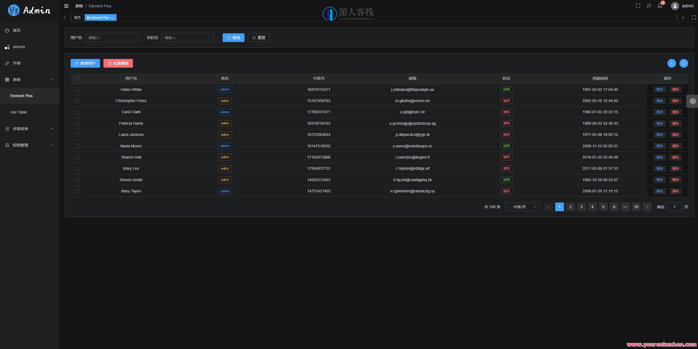Expand the 多级菜单 sidebar section

tap(29, 129)
